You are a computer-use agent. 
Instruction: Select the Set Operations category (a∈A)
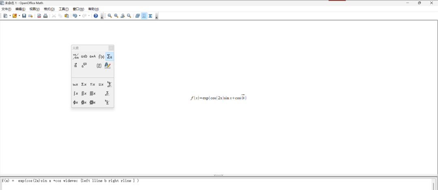point(93,56)
